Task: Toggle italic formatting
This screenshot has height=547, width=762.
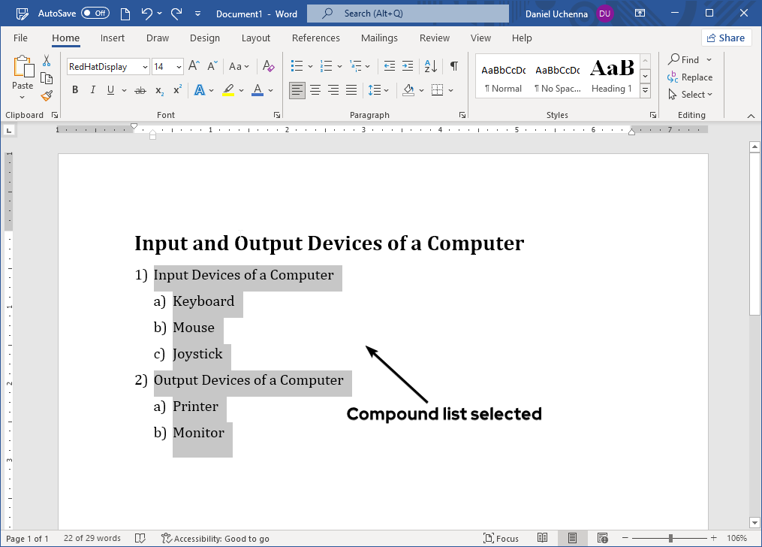Action: [93, 90]
